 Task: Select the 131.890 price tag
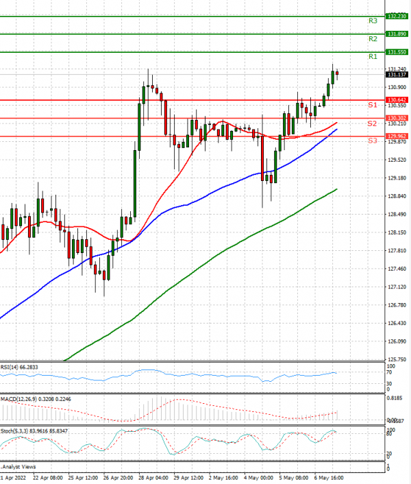click(x=397, y=34)
